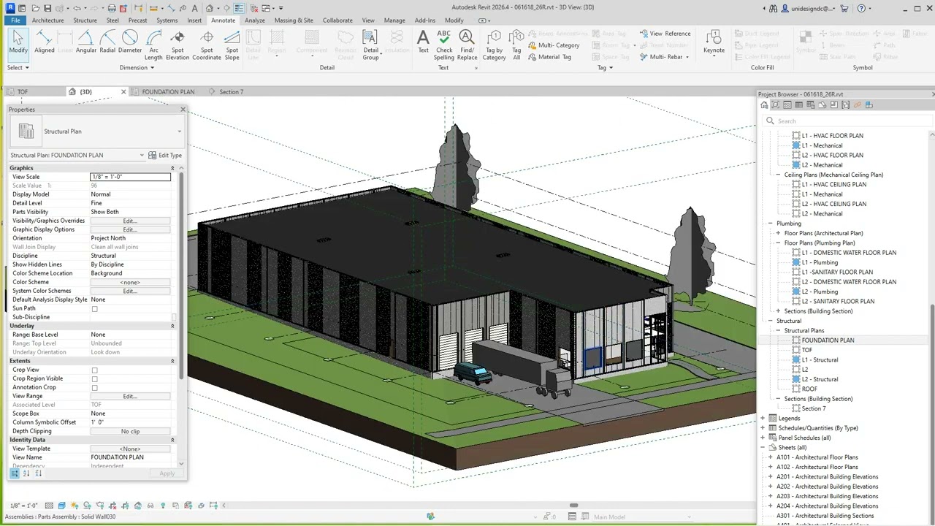This screenshot has height=526, width=935.
Task: Activate the Spot Slope tool
Action: (232, 45)
